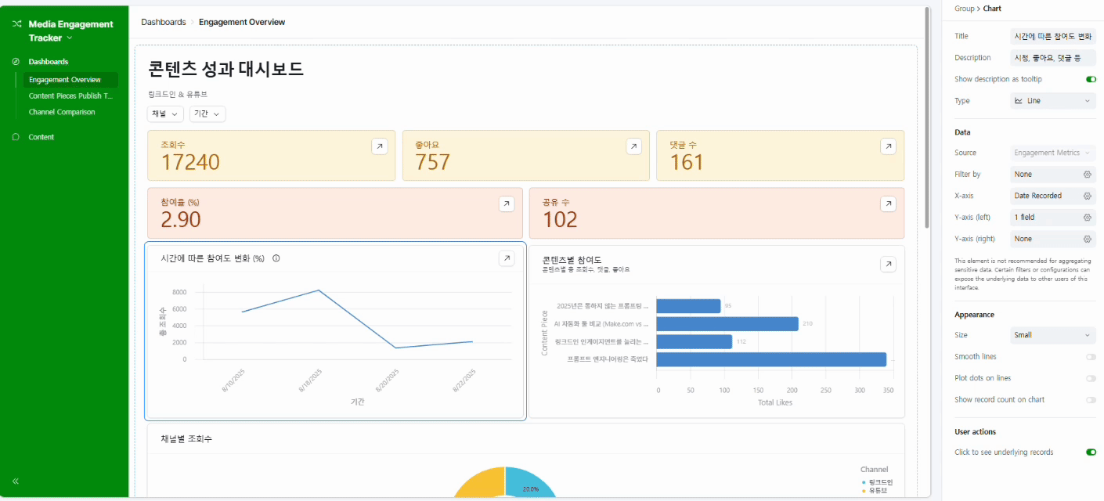Viewport: 1104px width, 501px height.
Task: Click the 유튜브 legend entry
Action: click(873, 491)
